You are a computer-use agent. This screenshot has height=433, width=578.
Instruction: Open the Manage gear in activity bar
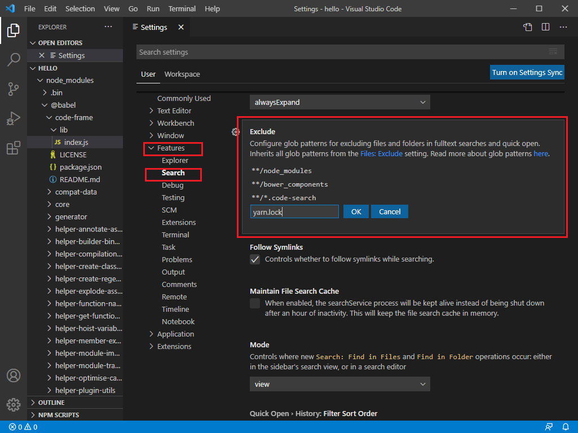(x=14, y=405)
